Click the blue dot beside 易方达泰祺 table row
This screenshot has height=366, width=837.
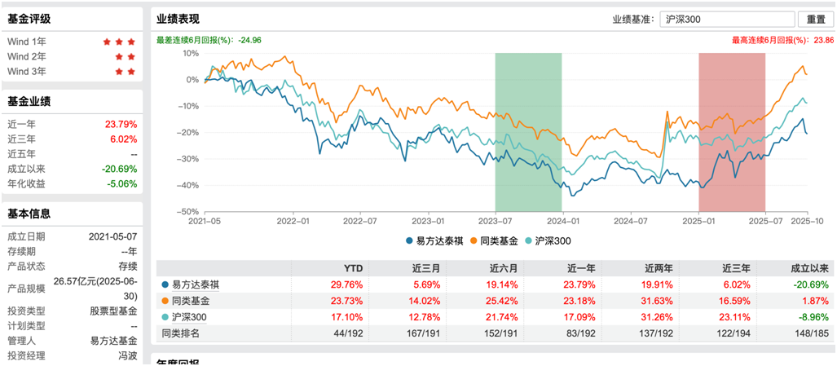coord(166,285)
